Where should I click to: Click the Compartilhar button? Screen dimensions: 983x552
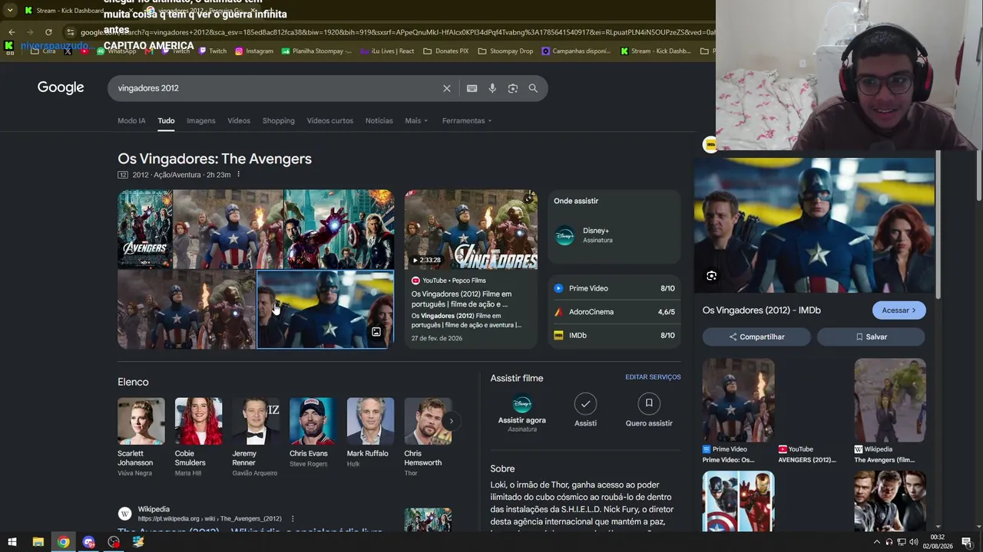(x=756, y=337)
